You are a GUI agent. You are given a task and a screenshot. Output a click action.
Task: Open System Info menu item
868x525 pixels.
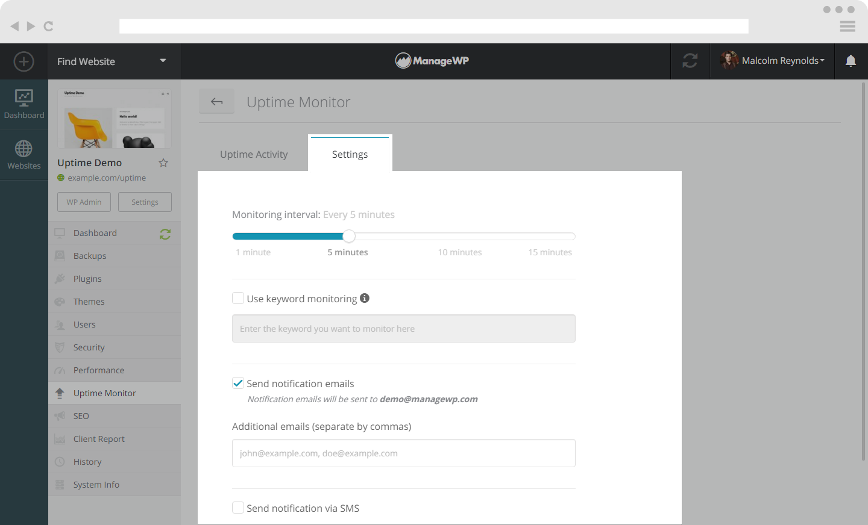coord(115,485)
